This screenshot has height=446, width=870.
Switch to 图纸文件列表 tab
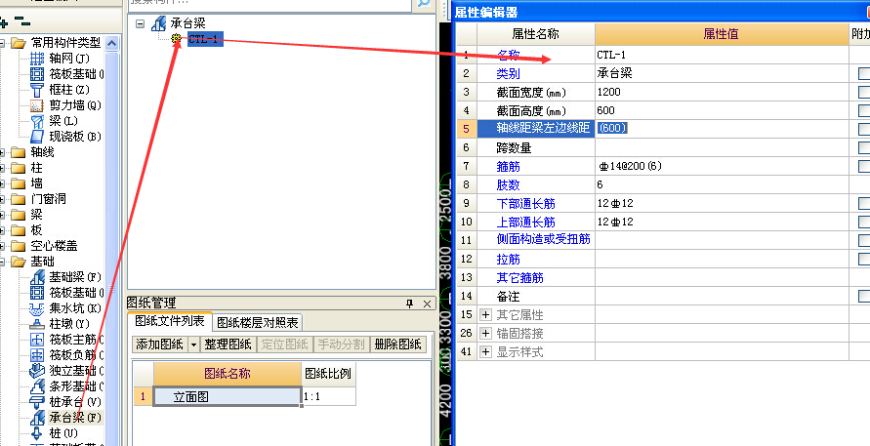click(x=170, y=321)
